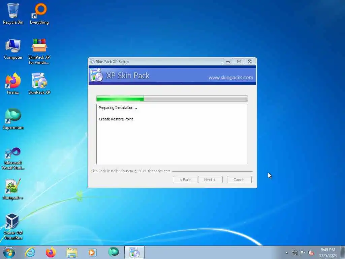Image resolution: width=345 pixels, height=259 pixels.
Task: Click the network status tray icon
Action: 294,253
